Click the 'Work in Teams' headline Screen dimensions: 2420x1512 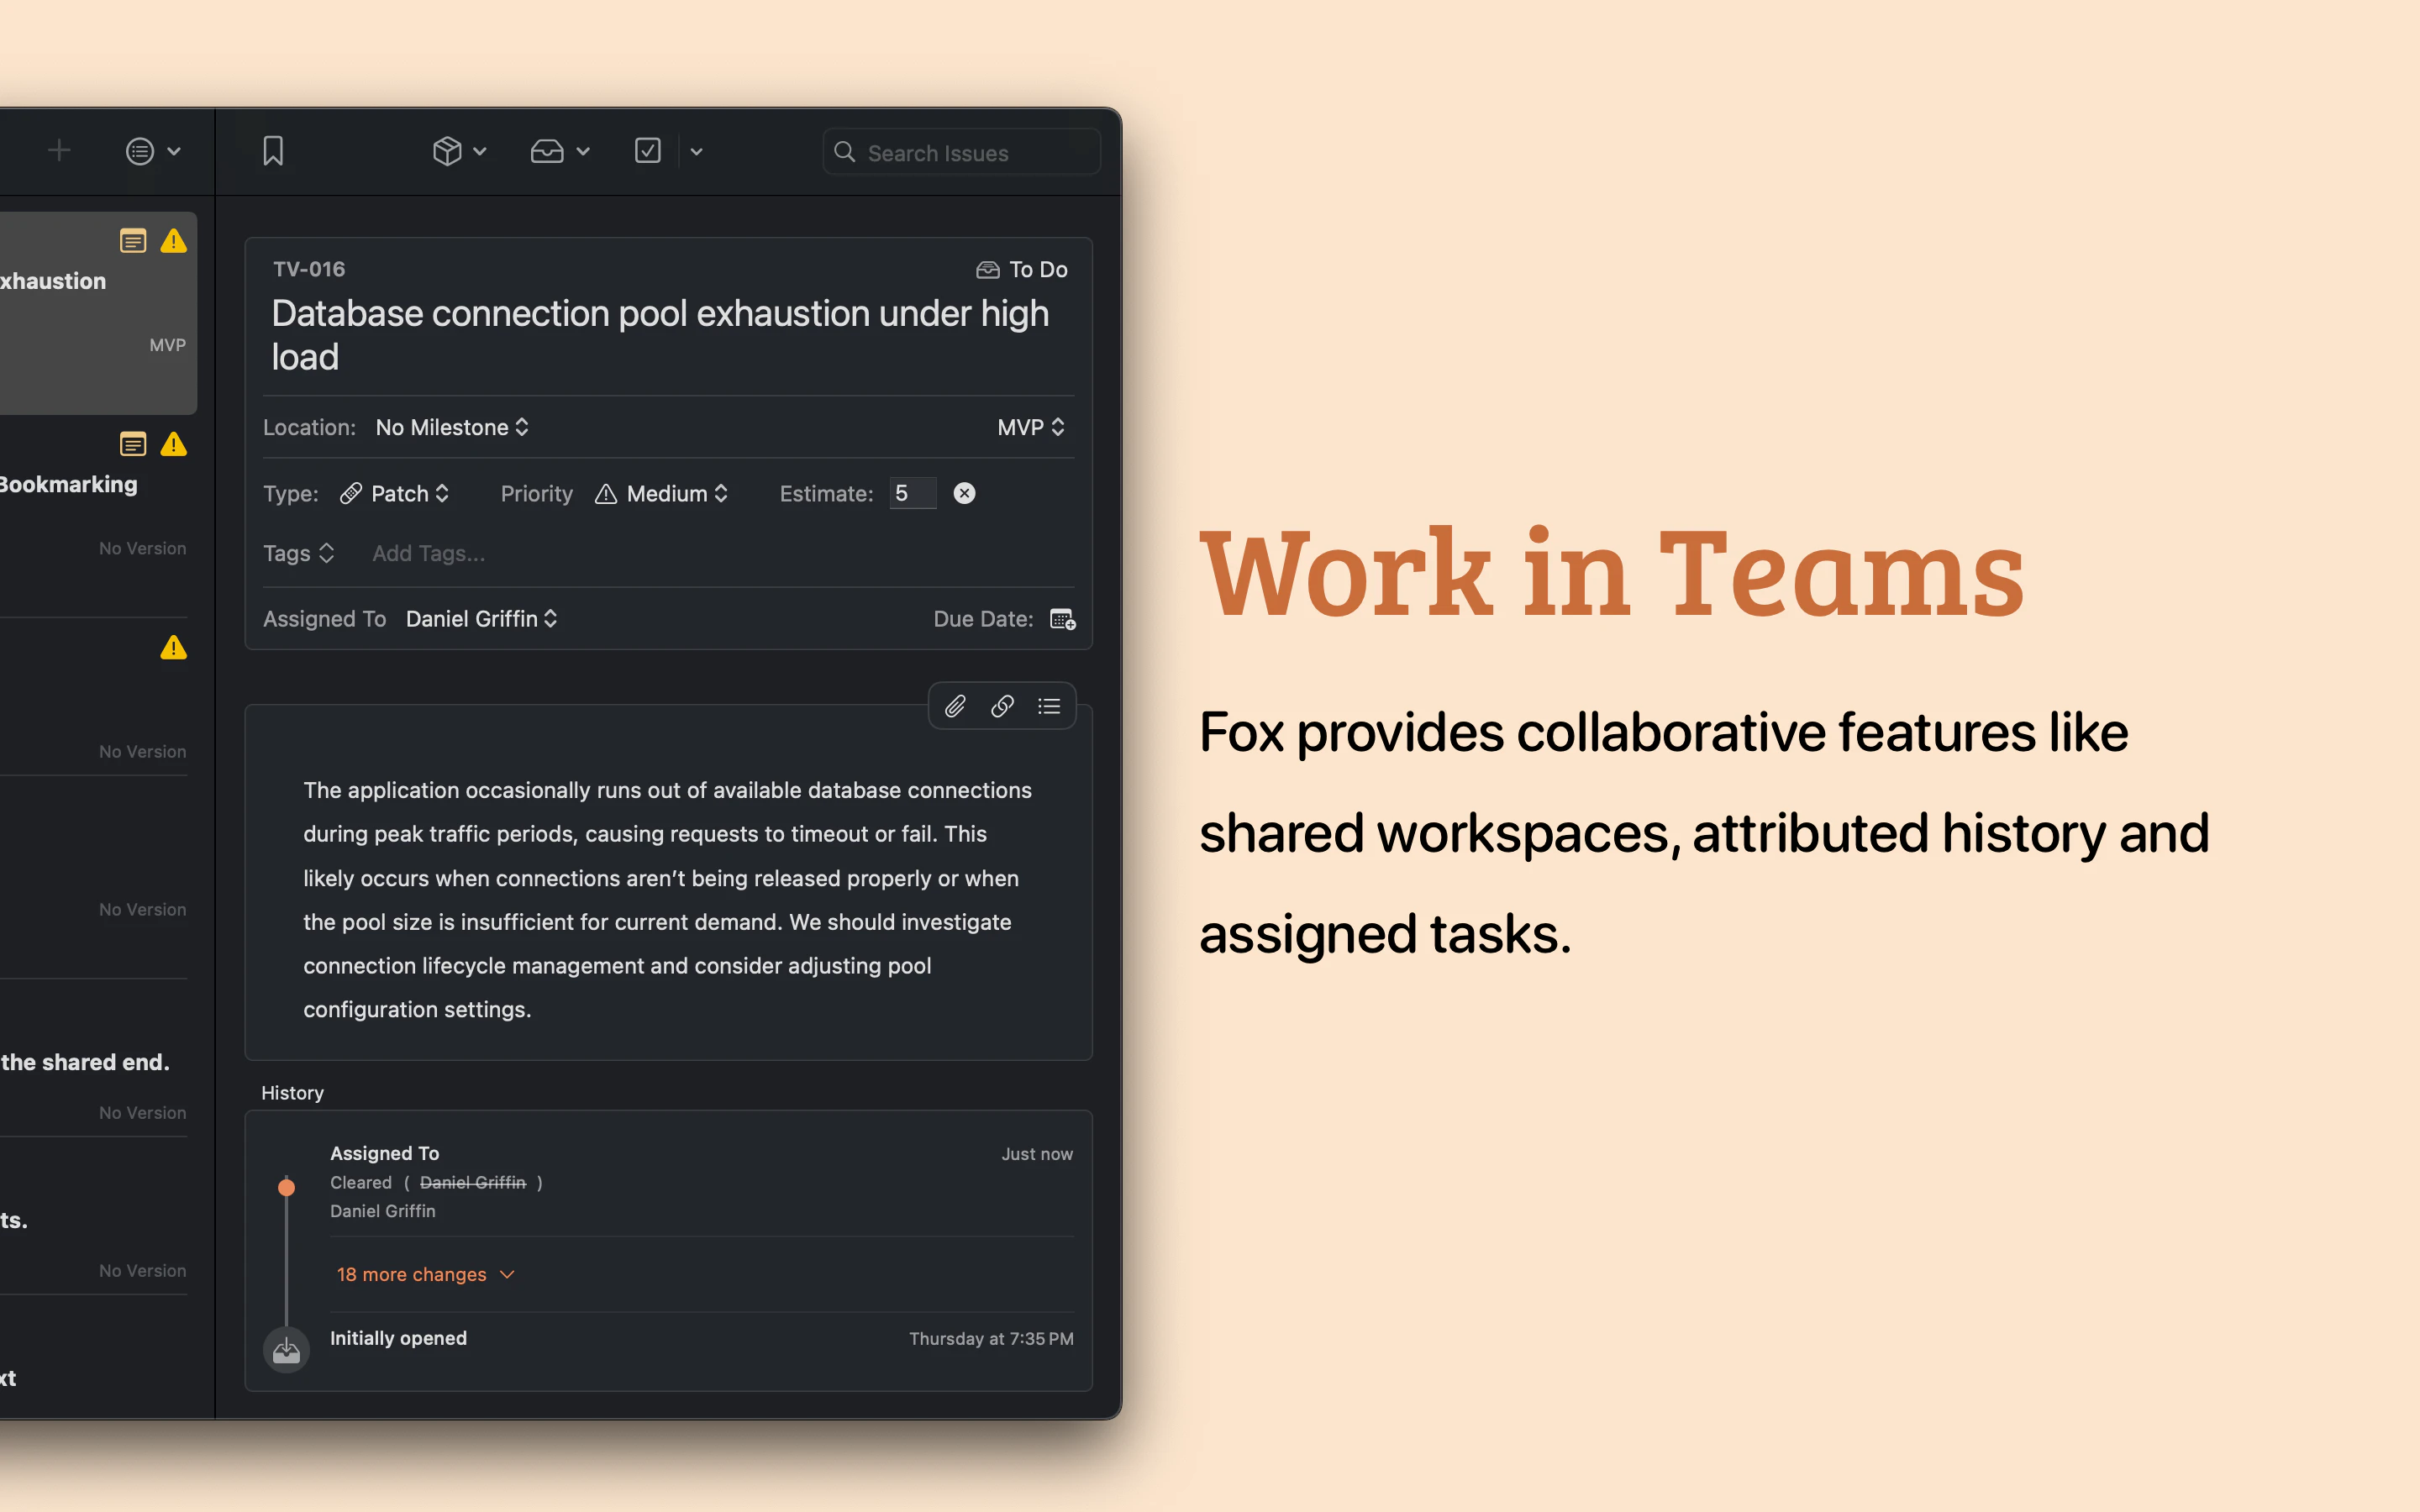tap(1612, 574)
